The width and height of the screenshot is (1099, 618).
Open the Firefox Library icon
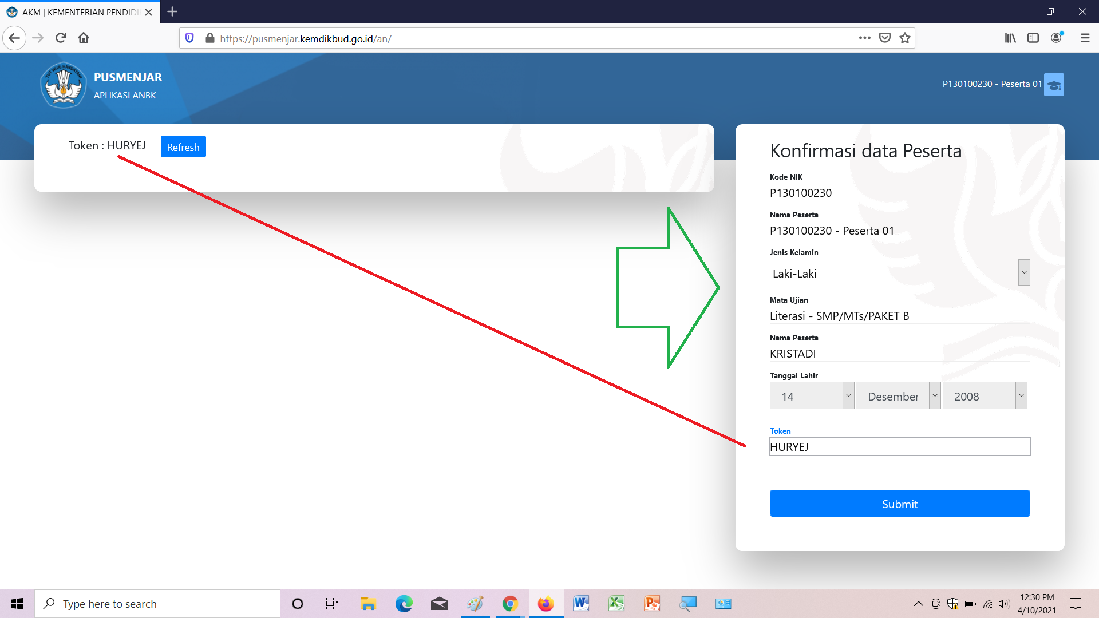pos(1010,38)
